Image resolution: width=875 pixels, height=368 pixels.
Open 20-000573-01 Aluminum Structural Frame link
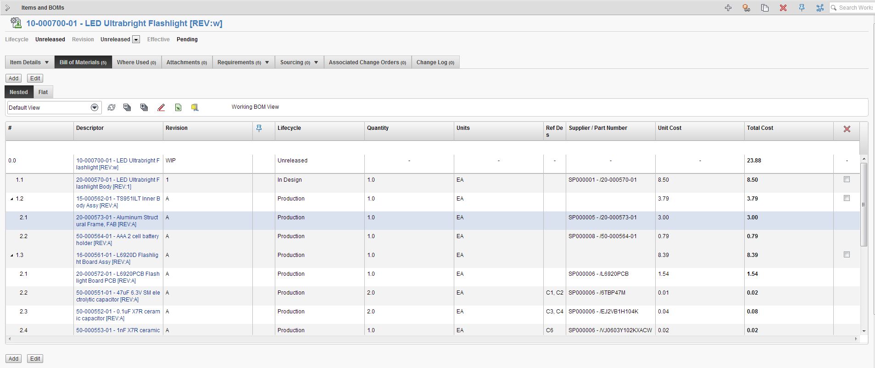click(117, 221)
